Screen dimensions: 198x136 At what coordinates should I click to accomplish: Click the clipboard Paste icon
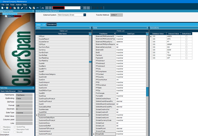pyautogui.click(x=34, y=8)
